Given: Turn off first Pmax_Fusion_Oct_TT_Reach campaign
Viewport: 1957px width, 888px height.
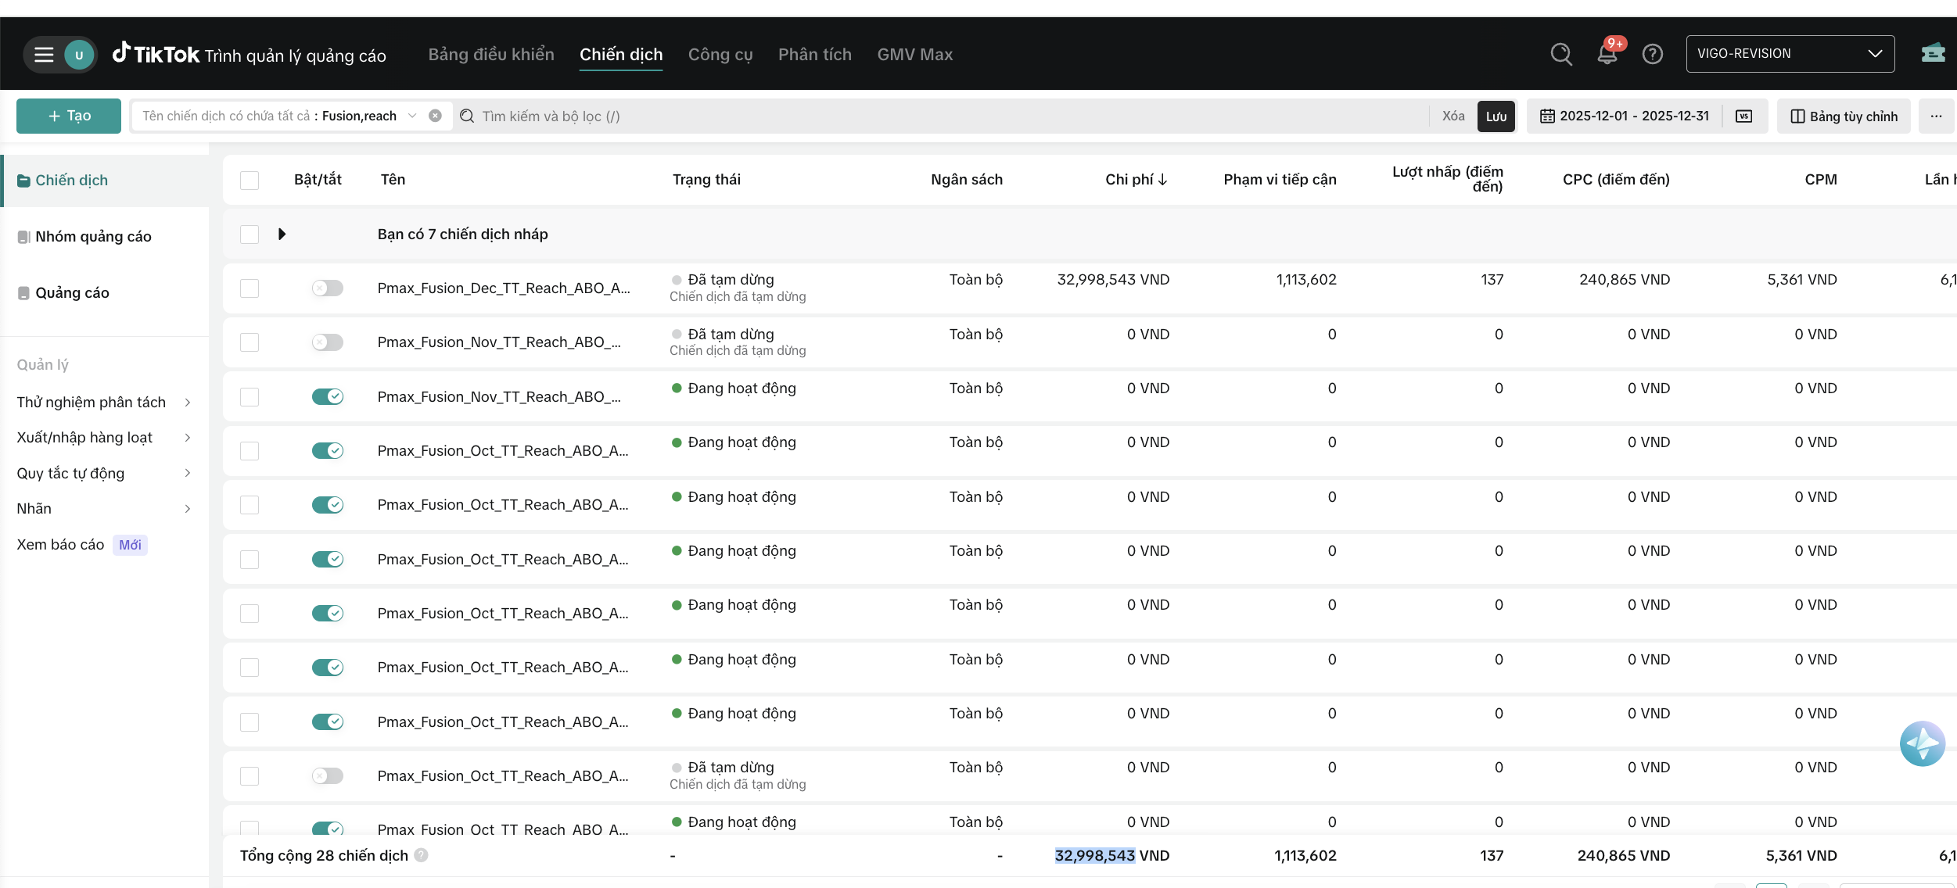Looking at the screenshot, I should coord(328,451).
